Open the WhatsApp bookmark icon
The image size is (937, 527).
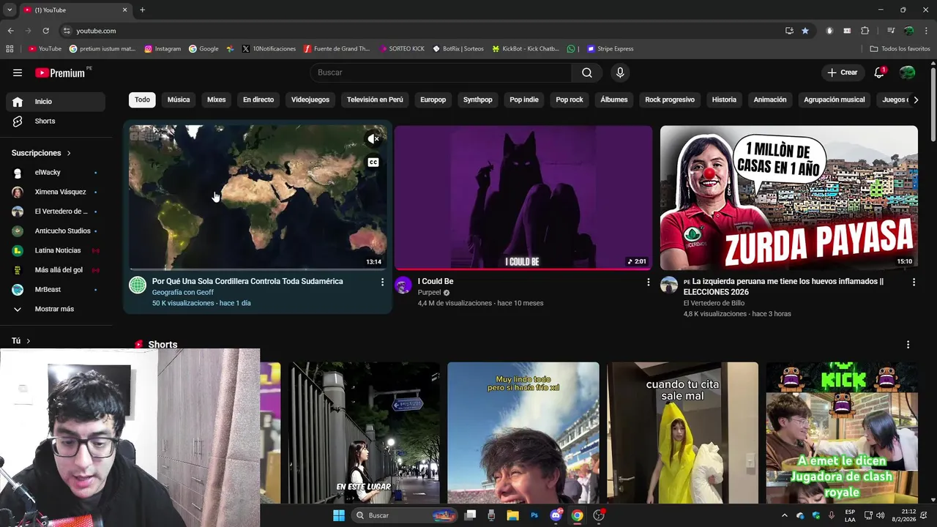pyautogui.click(x=571, y=49)
